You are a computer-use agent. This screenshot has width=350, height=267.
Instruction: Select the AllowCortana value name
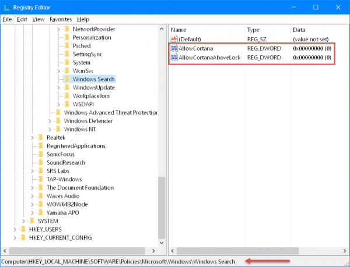pos(196,48)
